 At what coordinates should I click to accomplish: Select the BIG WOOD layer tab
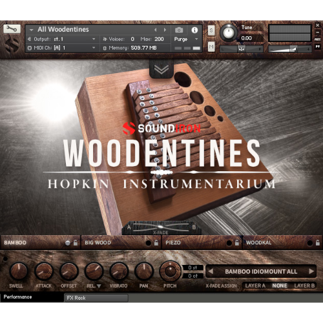(x=121, y=243)
